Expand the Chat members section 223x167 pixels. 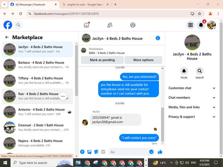click(x=192, y=98)
